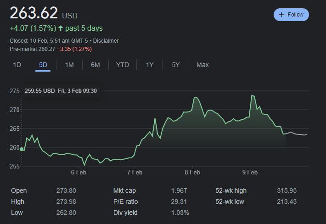
Task: Select the 5D time range tab
Action: point(43,65)
